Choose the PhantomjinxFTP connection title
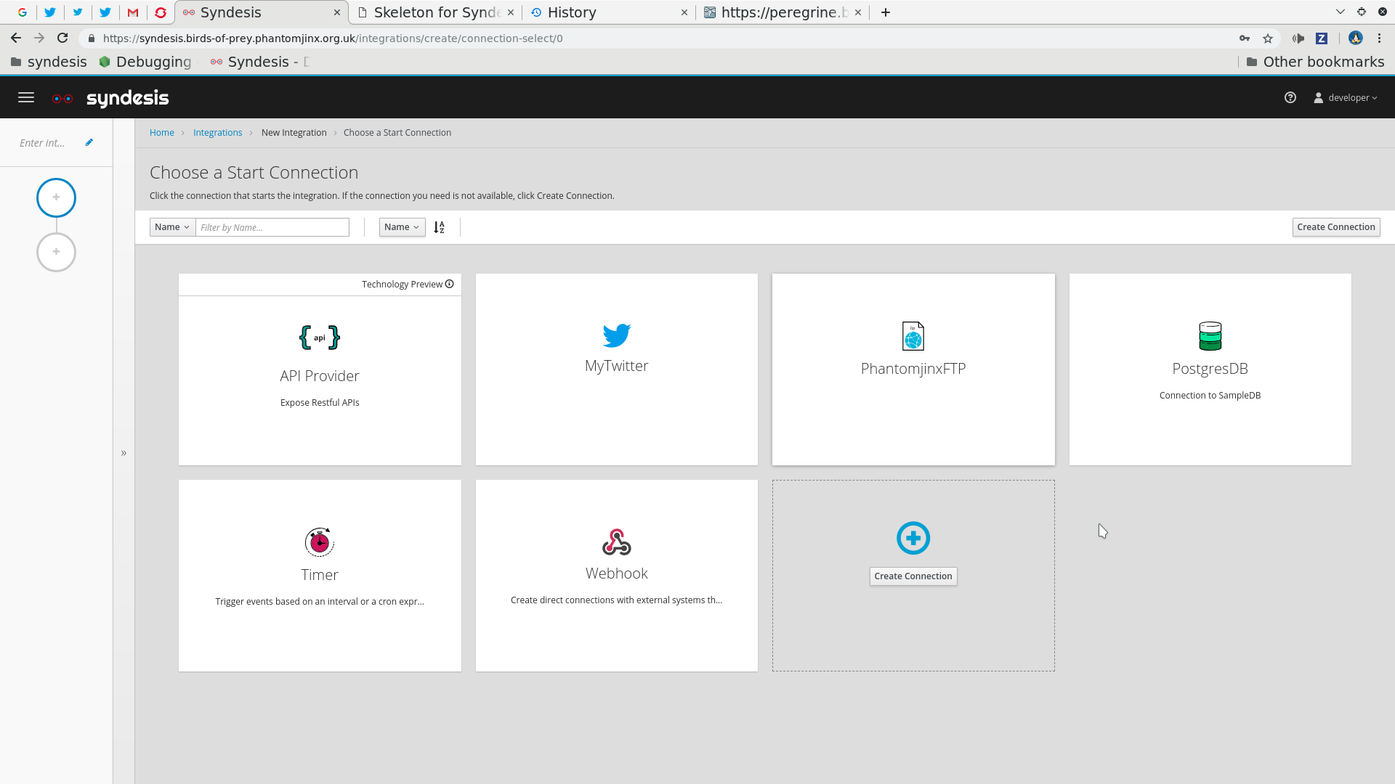This screenshot has height=784, width=1395. (x=913, y=369)
